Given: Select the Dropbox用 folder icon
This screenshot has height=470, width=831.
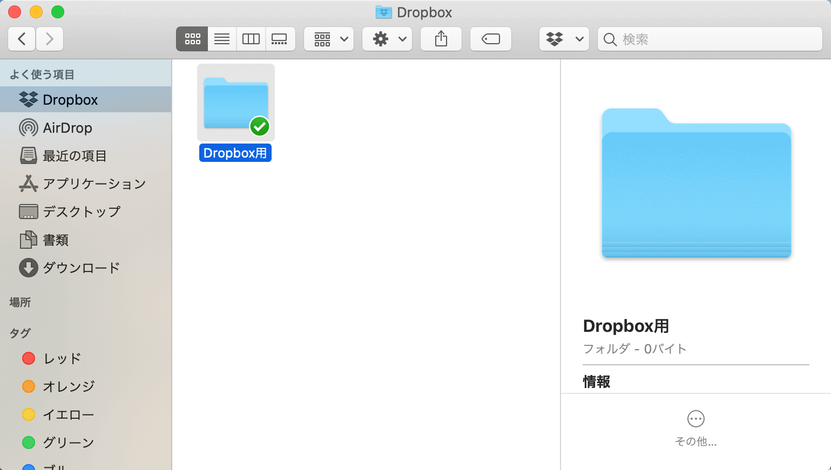Looking at the screenshot, I should (x=236, y=103).
